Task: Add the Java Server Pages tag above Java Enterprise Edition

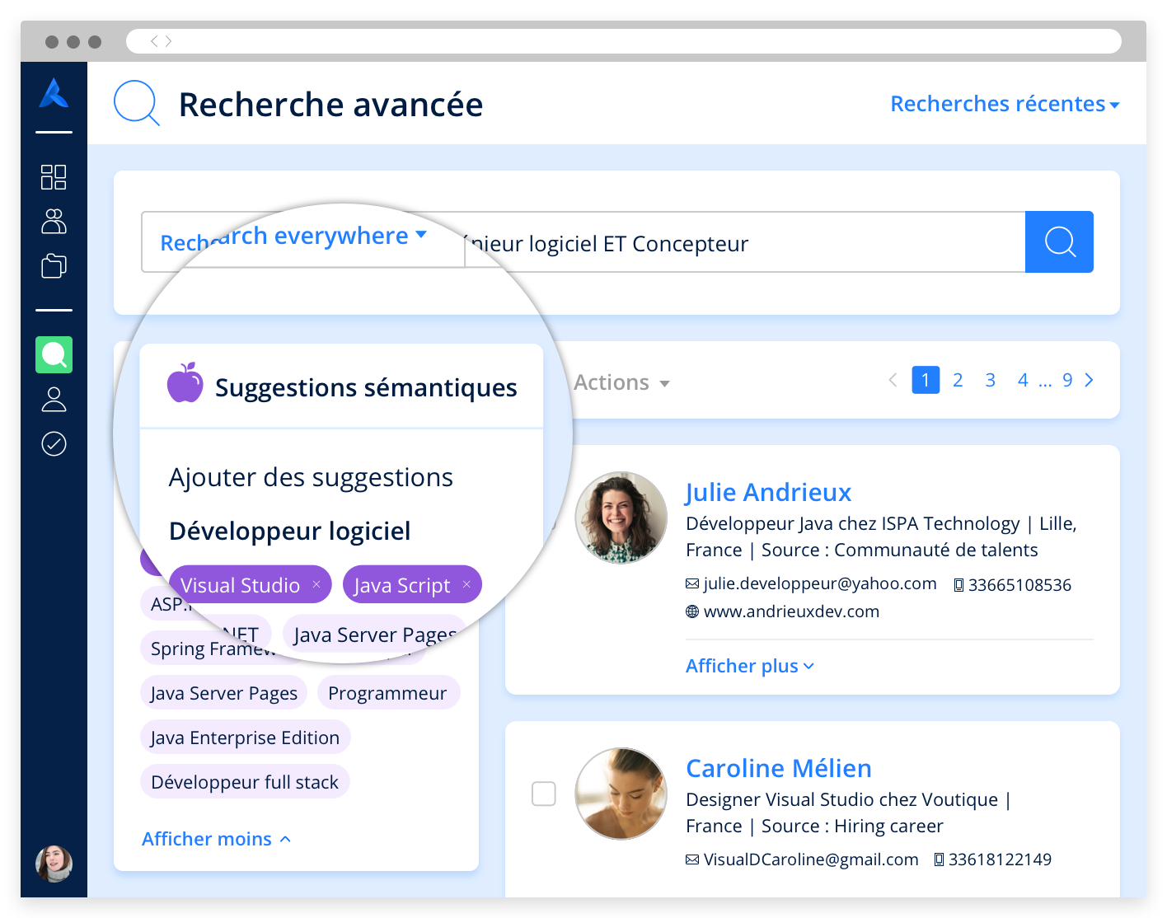Action: [x=223, y=693]
